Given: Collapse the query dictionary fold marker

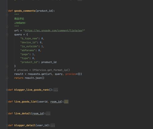Looking at the screenshot, I should [7, 35].
